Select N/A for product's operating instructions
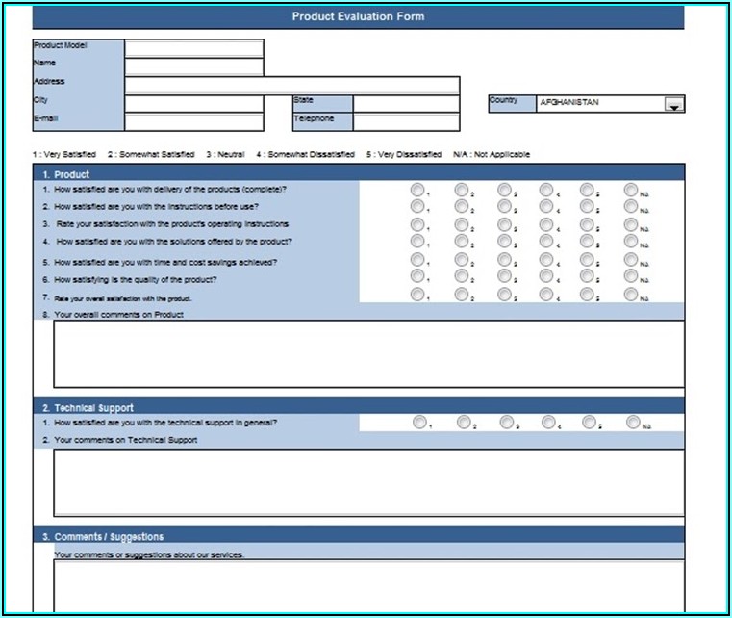The height and width of the screenshot is (618, 732). [x=631, y=223]
